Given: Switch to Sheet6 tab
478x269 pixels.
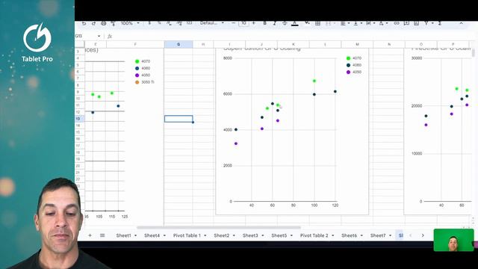Looking at the screenshot, I should 349,235.
